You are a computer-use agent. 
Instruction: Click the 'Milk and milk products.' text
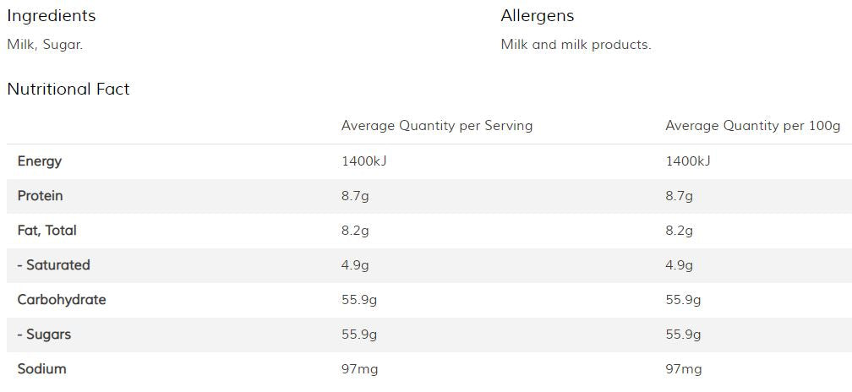tap(576, 45)
